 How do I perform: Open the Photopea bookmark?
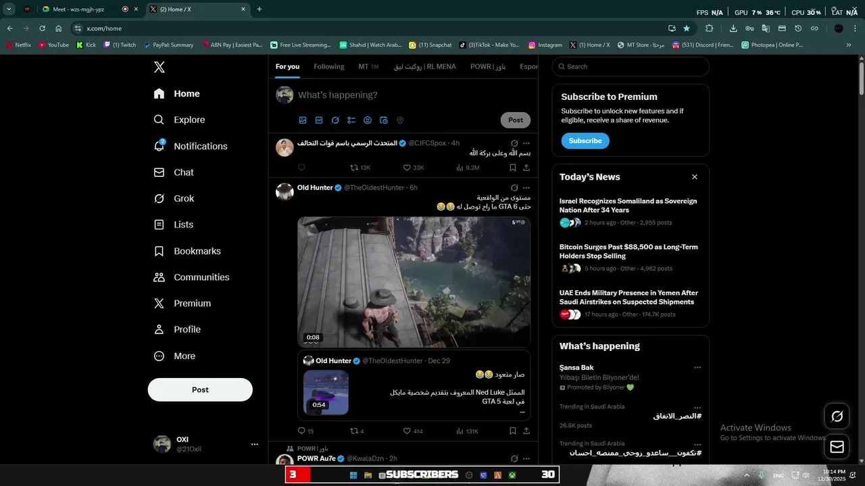point(772,45)
